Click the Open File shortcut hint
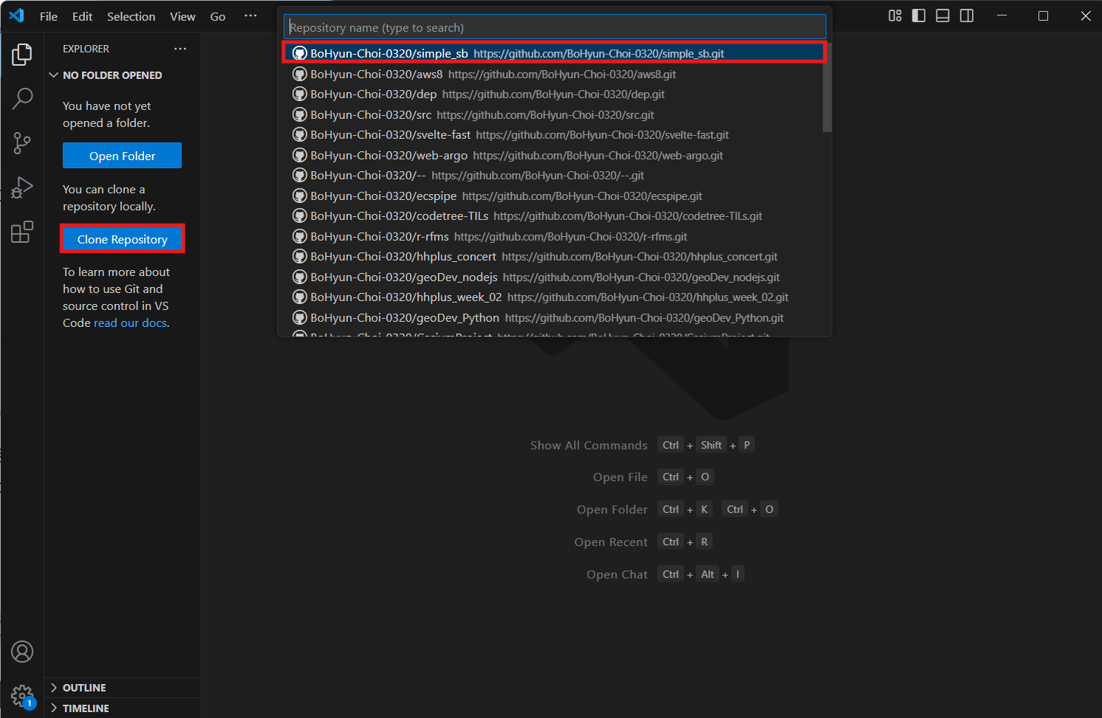1102x718 pixels. tap(620, 477)
